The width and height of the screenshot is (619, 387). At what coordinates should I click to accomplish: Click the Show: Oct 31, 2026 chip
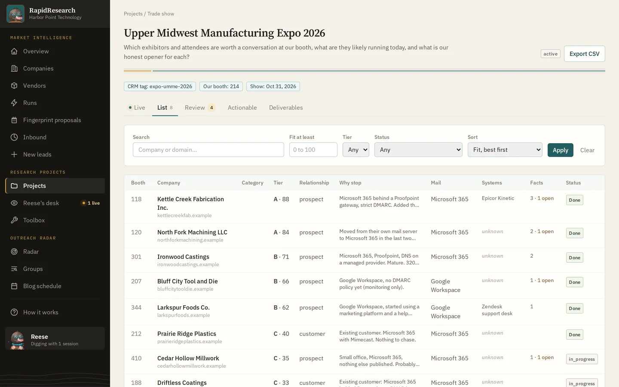pyautogui.click(x=273, y=86)
